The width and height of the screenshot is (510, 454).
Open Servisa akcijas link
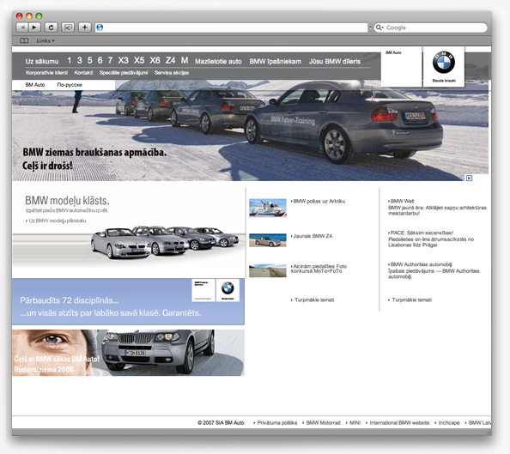[x=172, y=73]
